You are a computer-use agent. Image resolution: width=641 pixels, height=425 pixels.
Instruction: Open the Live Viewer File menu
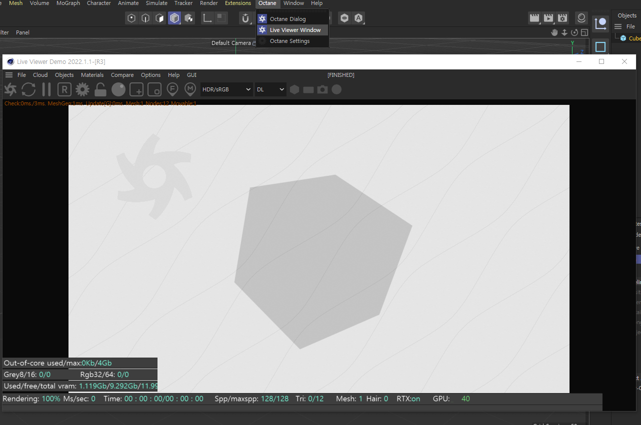tap(21, 75)
